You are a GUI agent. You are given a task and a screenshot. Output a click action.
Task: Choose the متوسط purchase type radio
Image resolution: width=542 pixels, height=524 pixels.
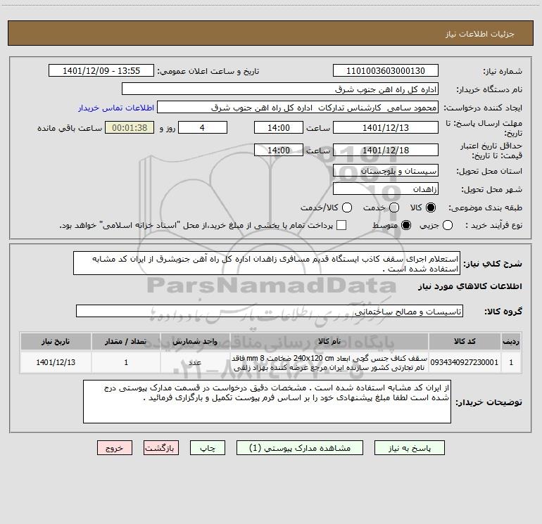click(406, 225)
